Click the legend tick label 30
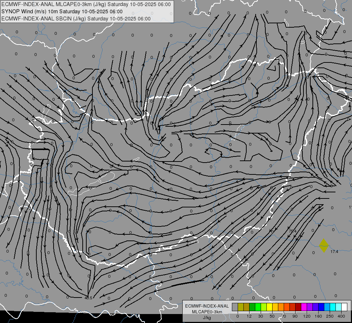Image resolution: width=352 pixels, height=323 pixels. [x=261, y=316]
